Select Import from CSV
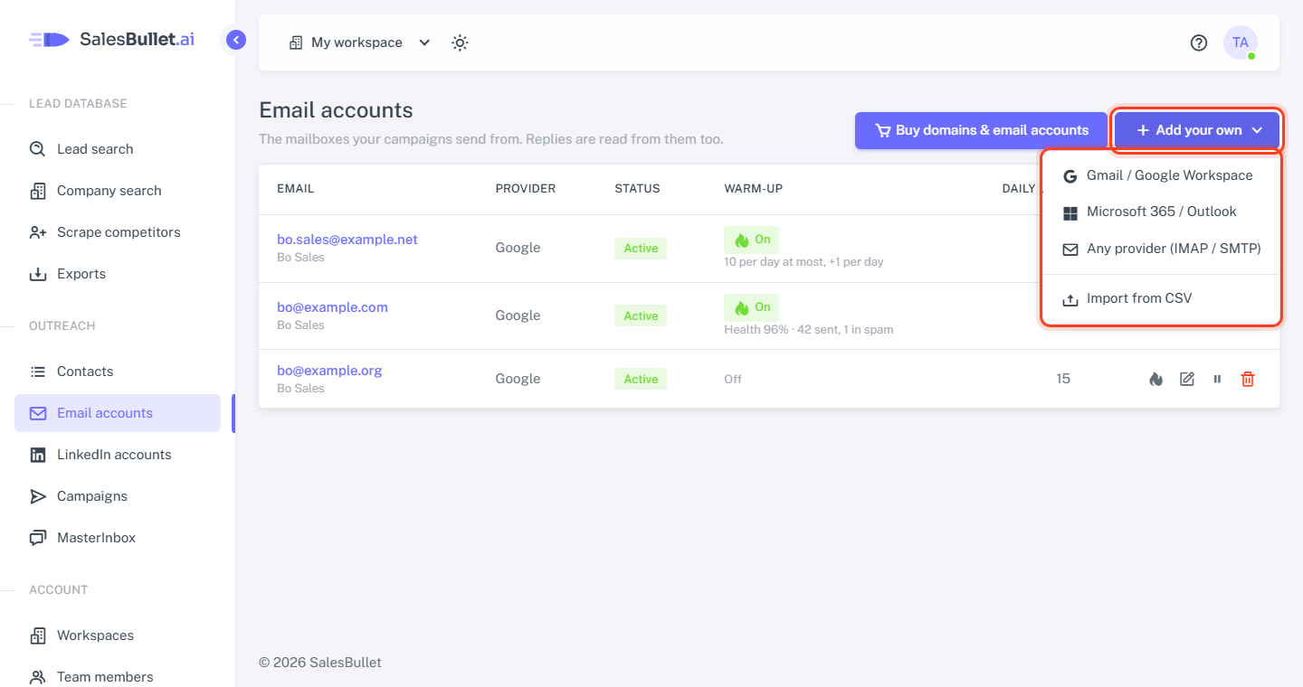The width and height of the screenshot is (1303, 687). (x=1162, y=298)
